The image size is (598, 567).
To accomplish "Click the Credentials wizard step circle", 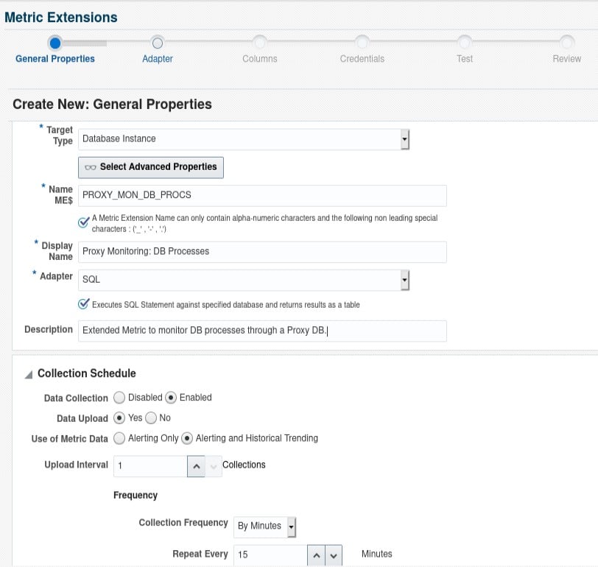I will pyautogui.click(x=362, y=43).
